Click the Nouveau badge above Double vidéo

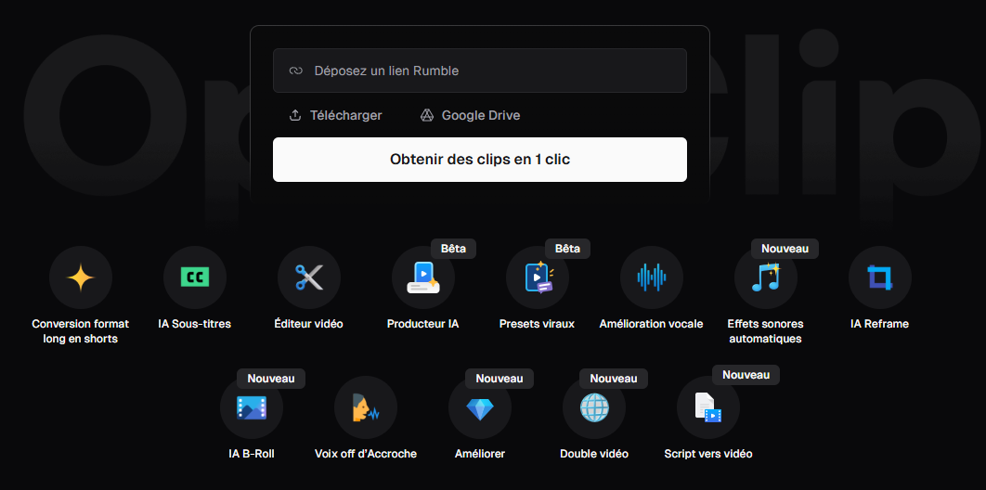(x=614, y=379)
